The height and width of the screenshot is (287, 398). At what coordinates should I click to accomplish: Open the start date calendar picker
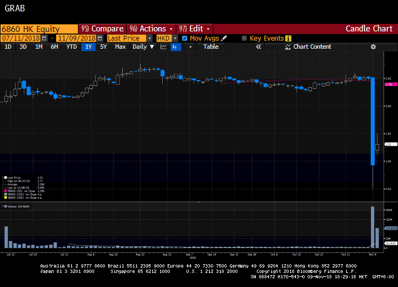(x=44, y=38)
